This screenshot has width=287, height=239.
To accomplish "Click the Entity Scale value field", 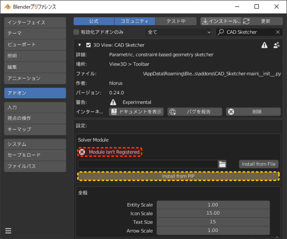I will point(213,205).
